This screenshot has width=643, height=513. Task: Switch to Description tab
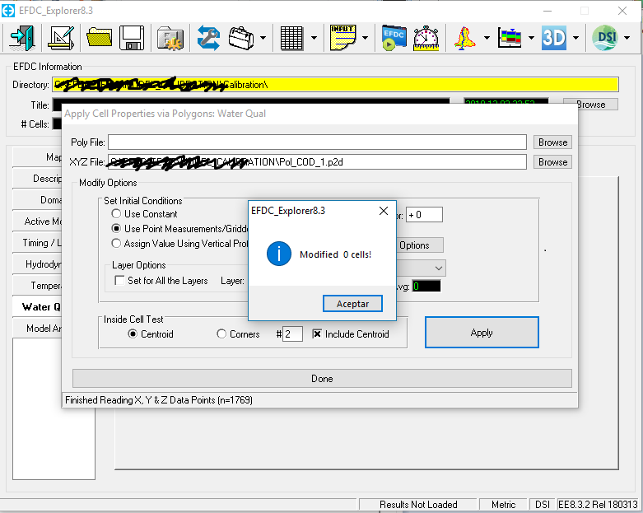coord(37,179)
